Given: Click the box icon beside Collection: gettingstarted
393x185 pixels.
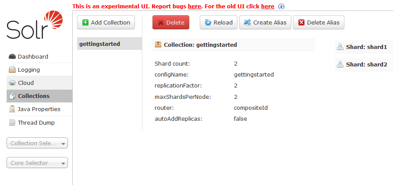Looking at the screenshot, I should 158,45.
